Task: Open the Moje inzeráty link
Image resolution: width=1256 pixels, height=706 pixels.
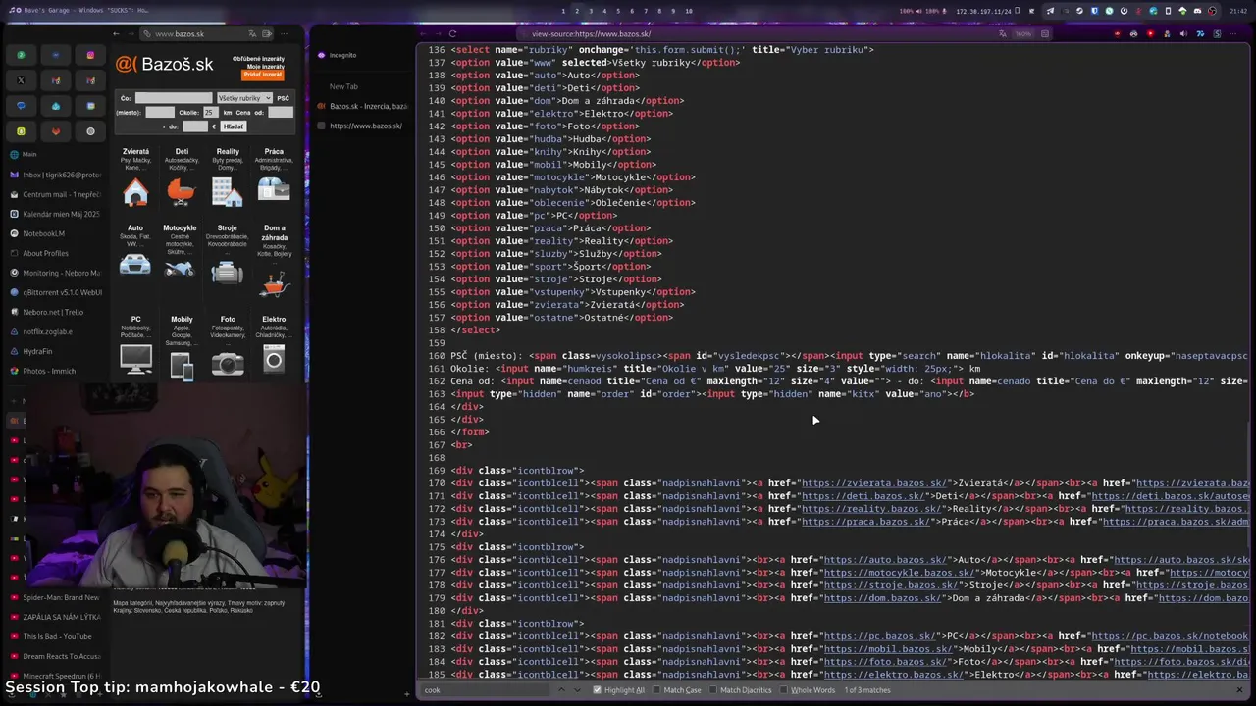Action: [265, 67]
